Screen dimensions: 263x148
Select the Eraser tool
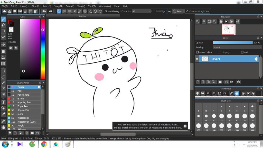(x=3, y=25)
